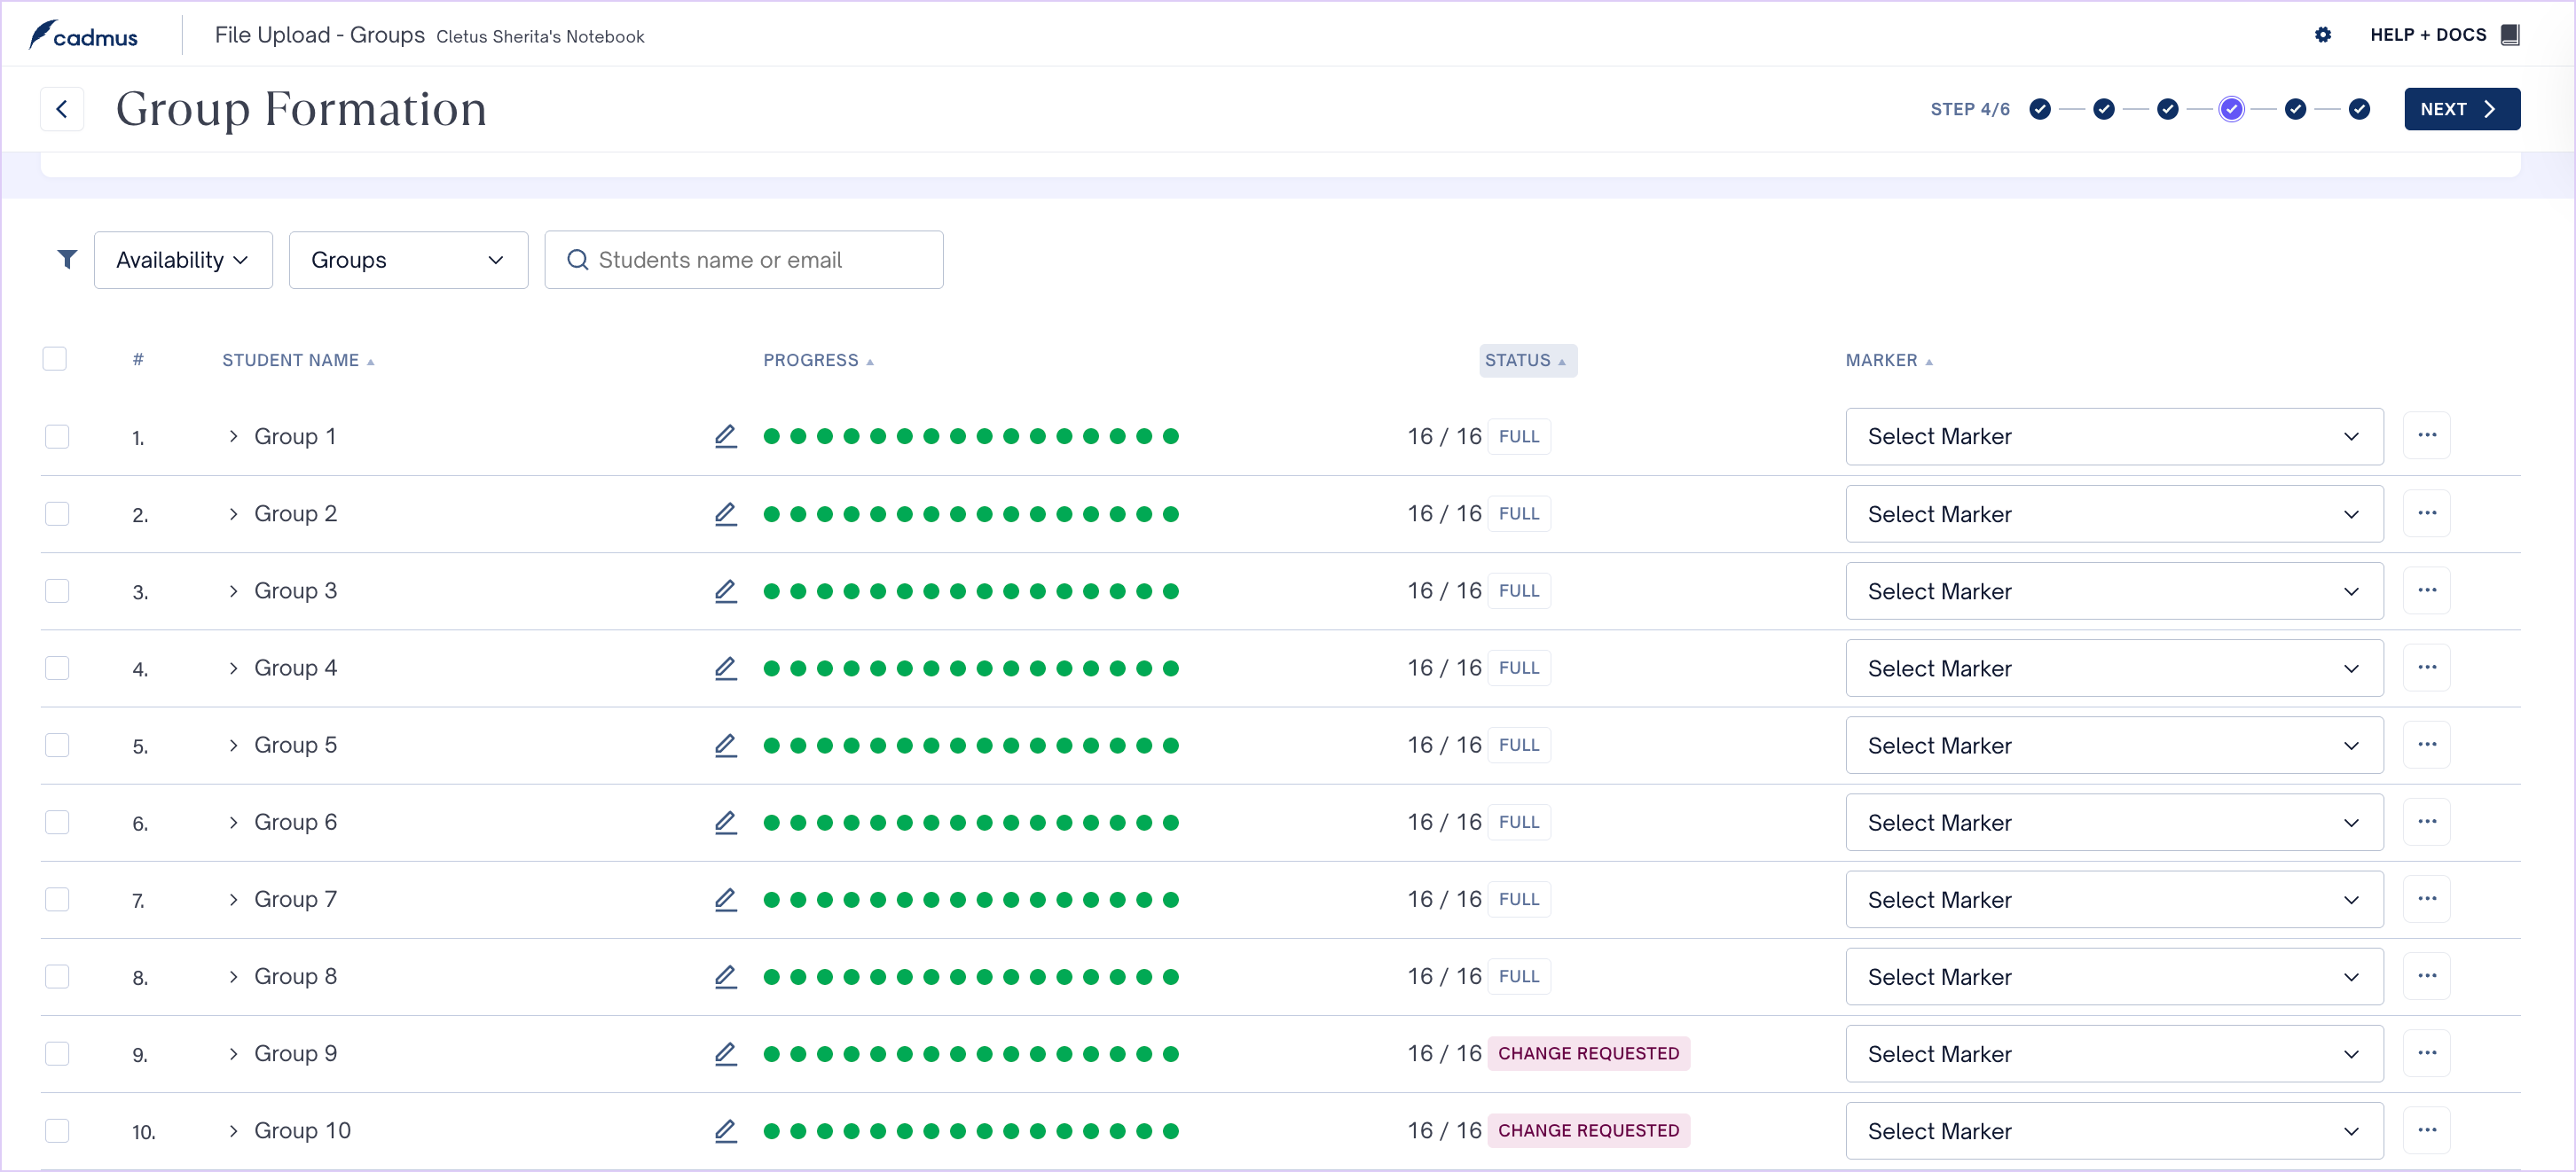Click the edit pencil beside Group 6

point(725,823)
